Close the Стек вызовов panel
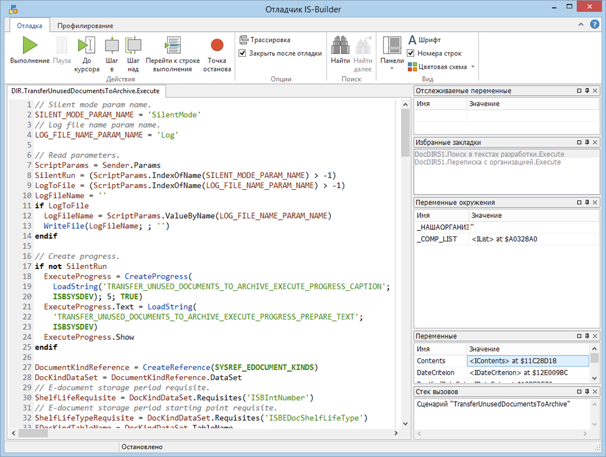Image resolution: width=606 pixels, height=457 pixels. (x=595, y=392)
